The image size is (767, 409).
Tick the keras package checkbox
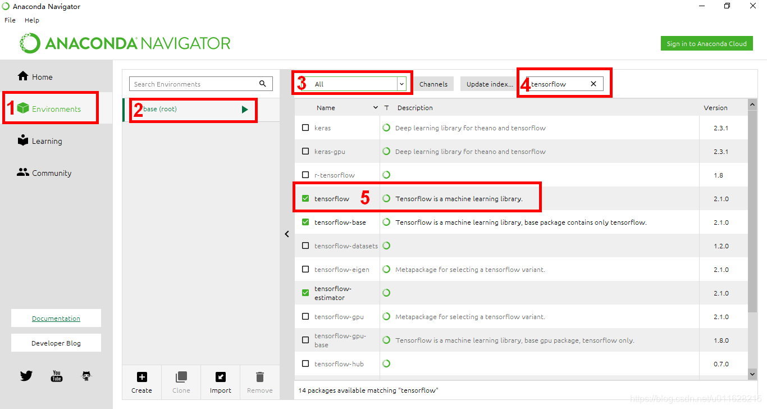(305, 128)
